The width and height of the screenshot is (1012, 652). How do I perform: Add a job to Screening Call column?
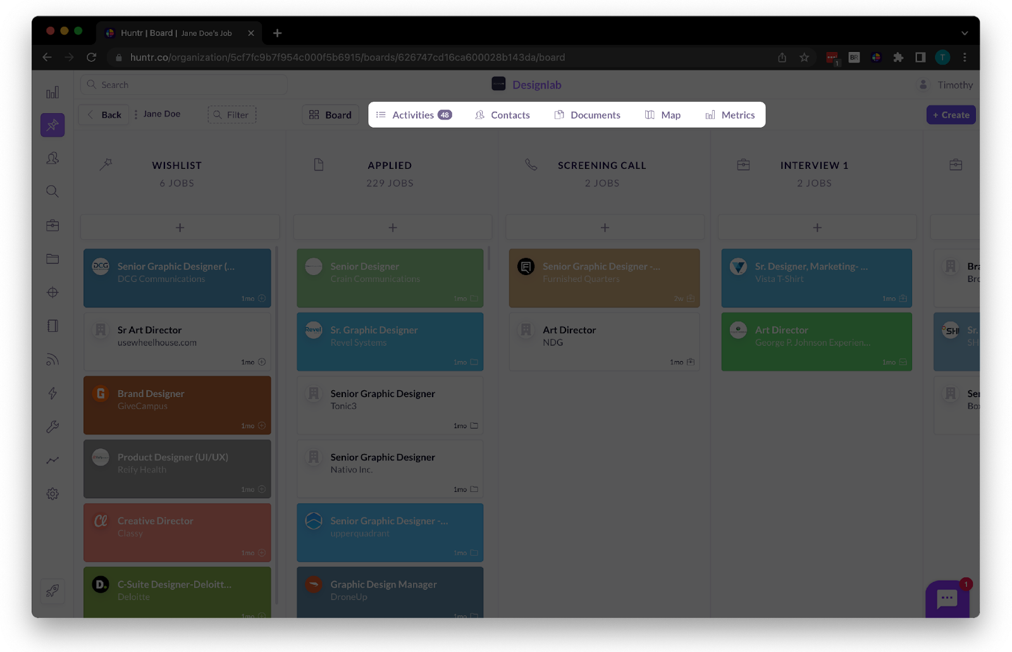tap(605, 227)
